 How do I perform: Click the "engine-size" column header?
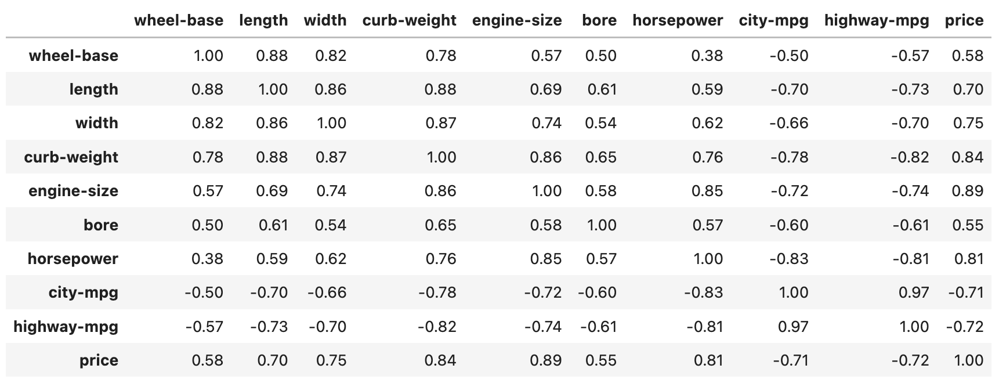click(516, 20)
